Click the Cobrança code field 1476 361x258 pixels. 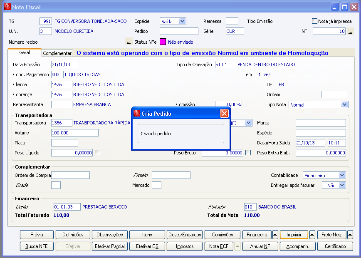(x=62, y=94)
